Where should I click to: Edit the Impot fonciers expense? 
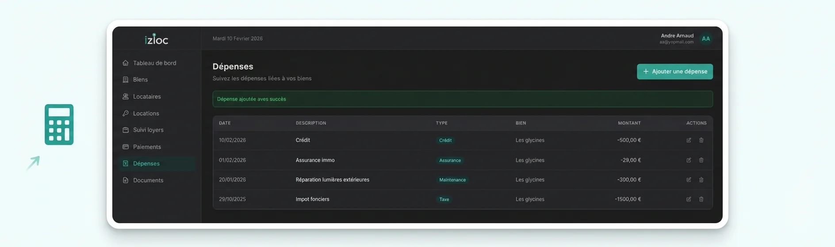(x=689, y=199)
